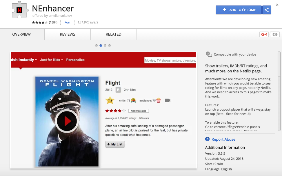
Task: Click the 2012 release year text
Action: (x=109, y=90)
